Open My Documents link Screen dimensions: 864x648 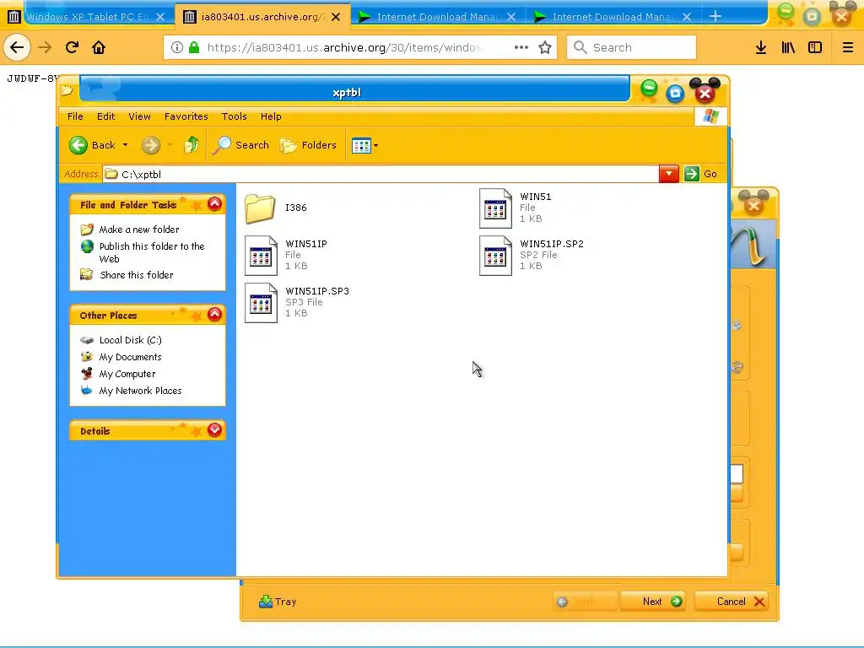point(130,357)
